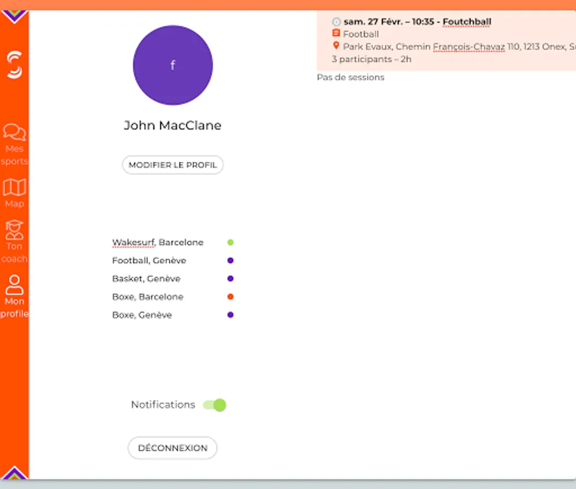Click the green dot beside Wakesurf, Barcelone
The height and width of the screenshot is (489, 576).
[x=230, y=242]
